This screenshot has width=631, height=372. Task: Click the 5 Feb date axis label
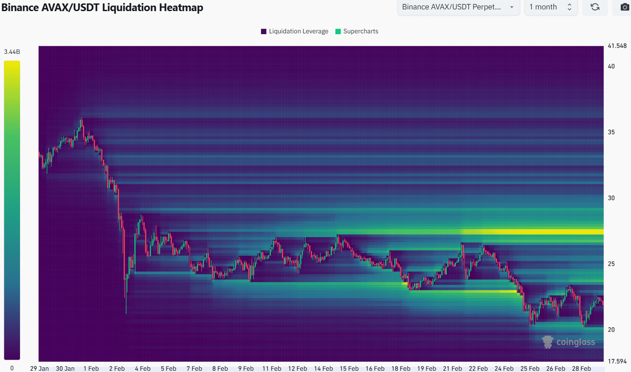pyautogui.click(x=169, y=369)
